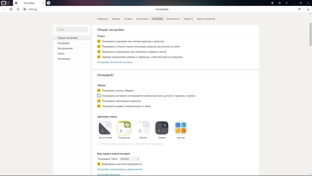Click the Вид экрана новой вкладки heading
Viewport: 312px width, 176px height.
pos(114,154)
